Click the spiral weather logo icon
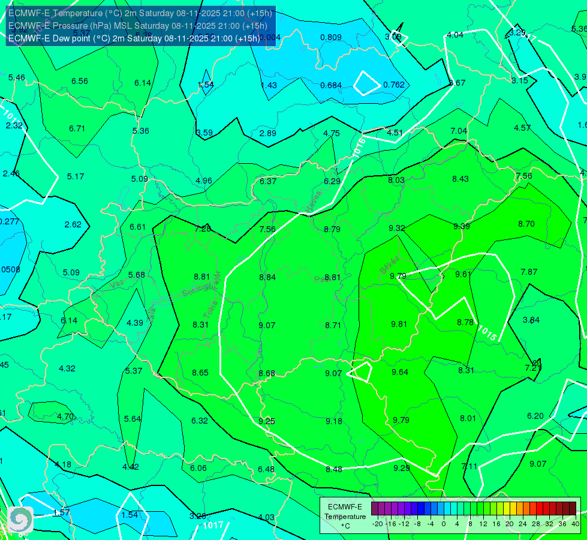Viewport: 587px width, 540px height. (x=20, y=520)
